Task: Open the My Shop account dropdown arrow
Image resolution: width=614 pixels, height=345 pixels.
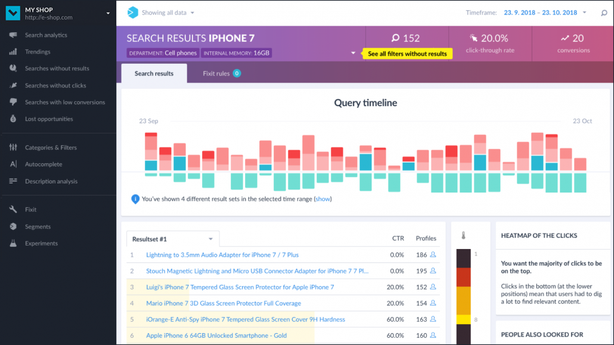Action: [x=108, y=13]
